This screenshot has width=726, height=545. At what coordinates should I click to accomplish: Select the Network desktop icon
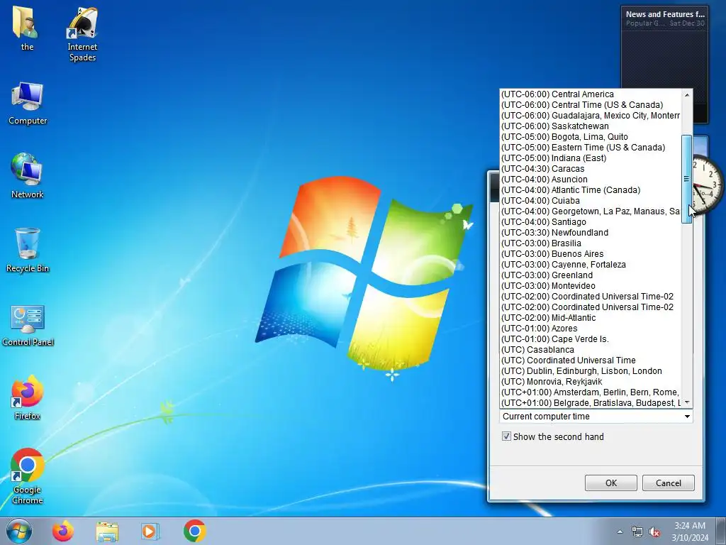coord(28,176)
